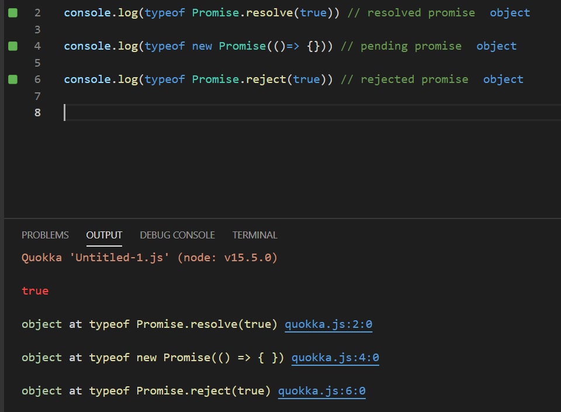The image size is (561, 412).
Task: Place cursor in empty editor line 8
Action: pos(311,113)
